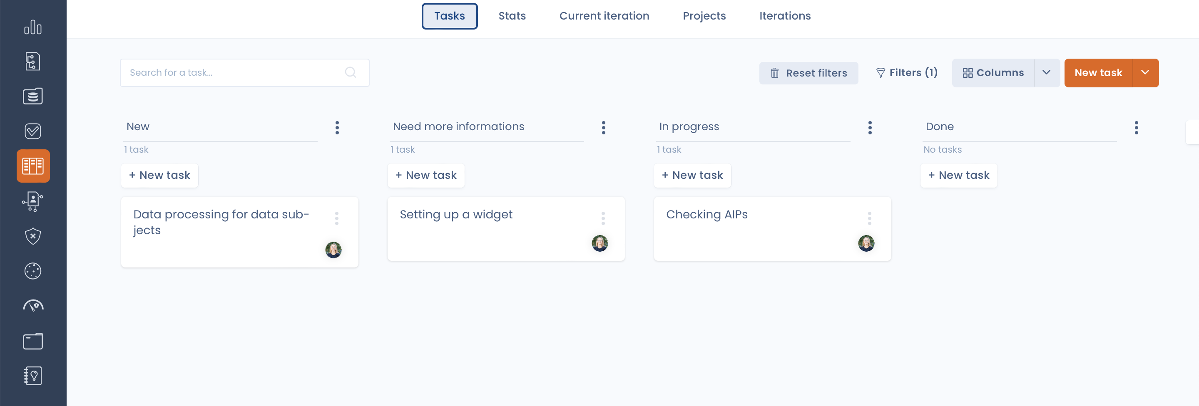The width and height of the screenshot is (1199, 406).
Task: Expand the Columns dropdown arrow
Action: [x=1046, y=72]
